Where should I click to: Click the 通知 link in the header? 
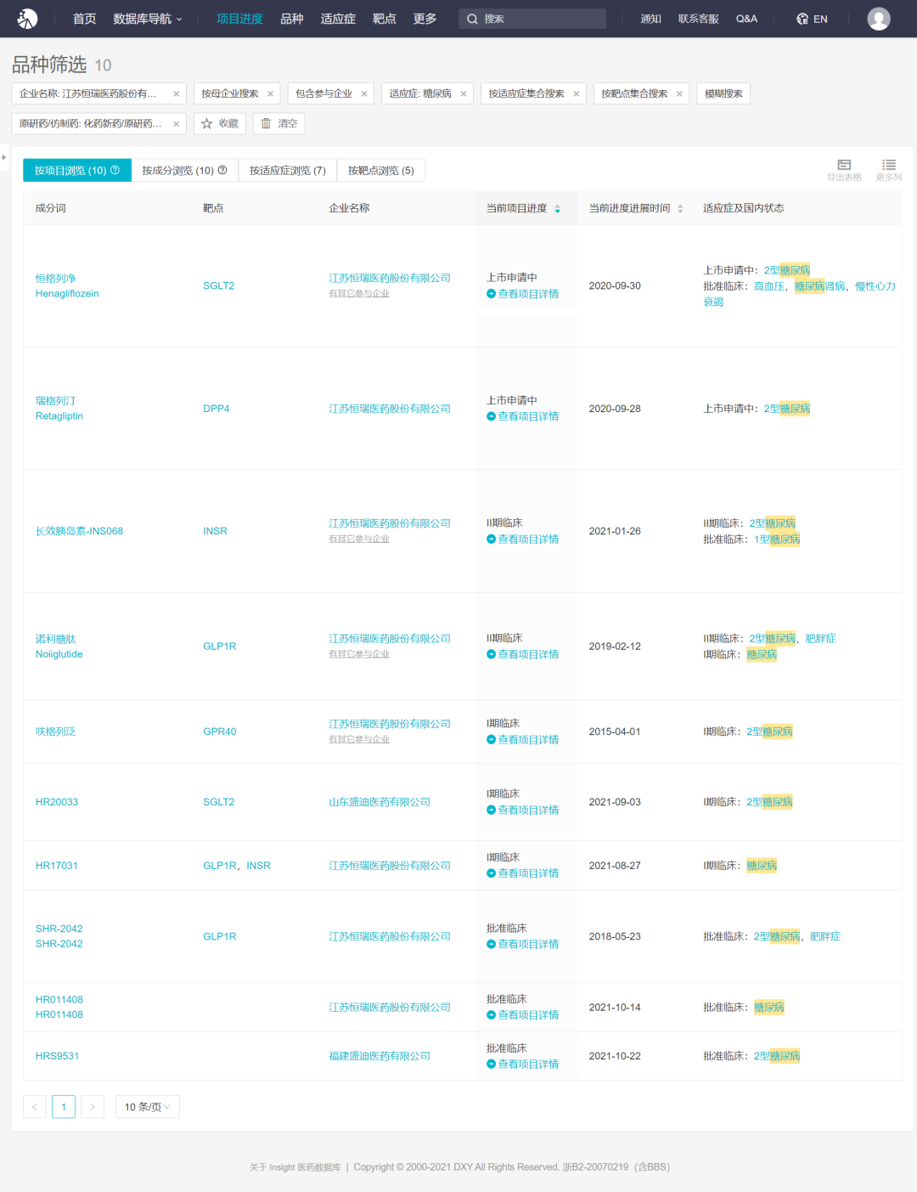pos(651,19)
